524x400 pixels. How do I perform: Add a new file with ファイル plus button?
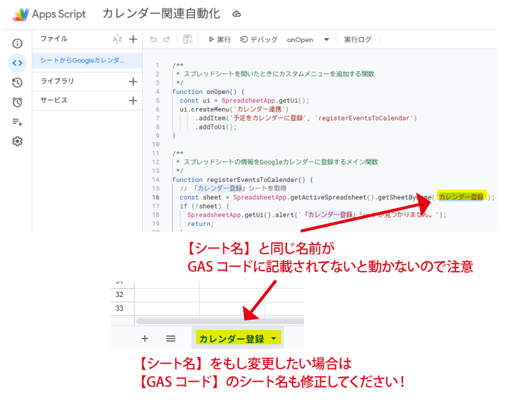tap(133, 39)
